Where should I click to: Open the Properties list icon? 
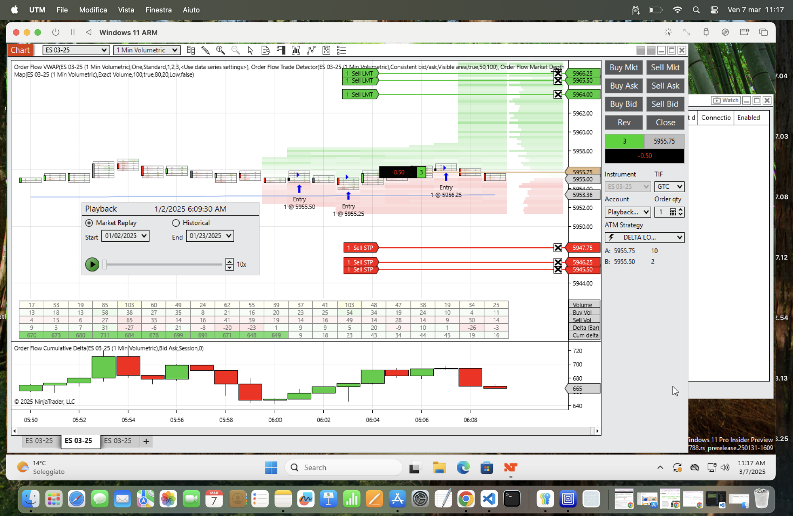tap(341, 50)
